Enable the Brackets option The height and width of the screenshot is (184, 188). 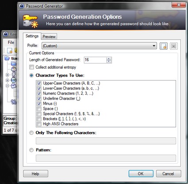point(39,119)
